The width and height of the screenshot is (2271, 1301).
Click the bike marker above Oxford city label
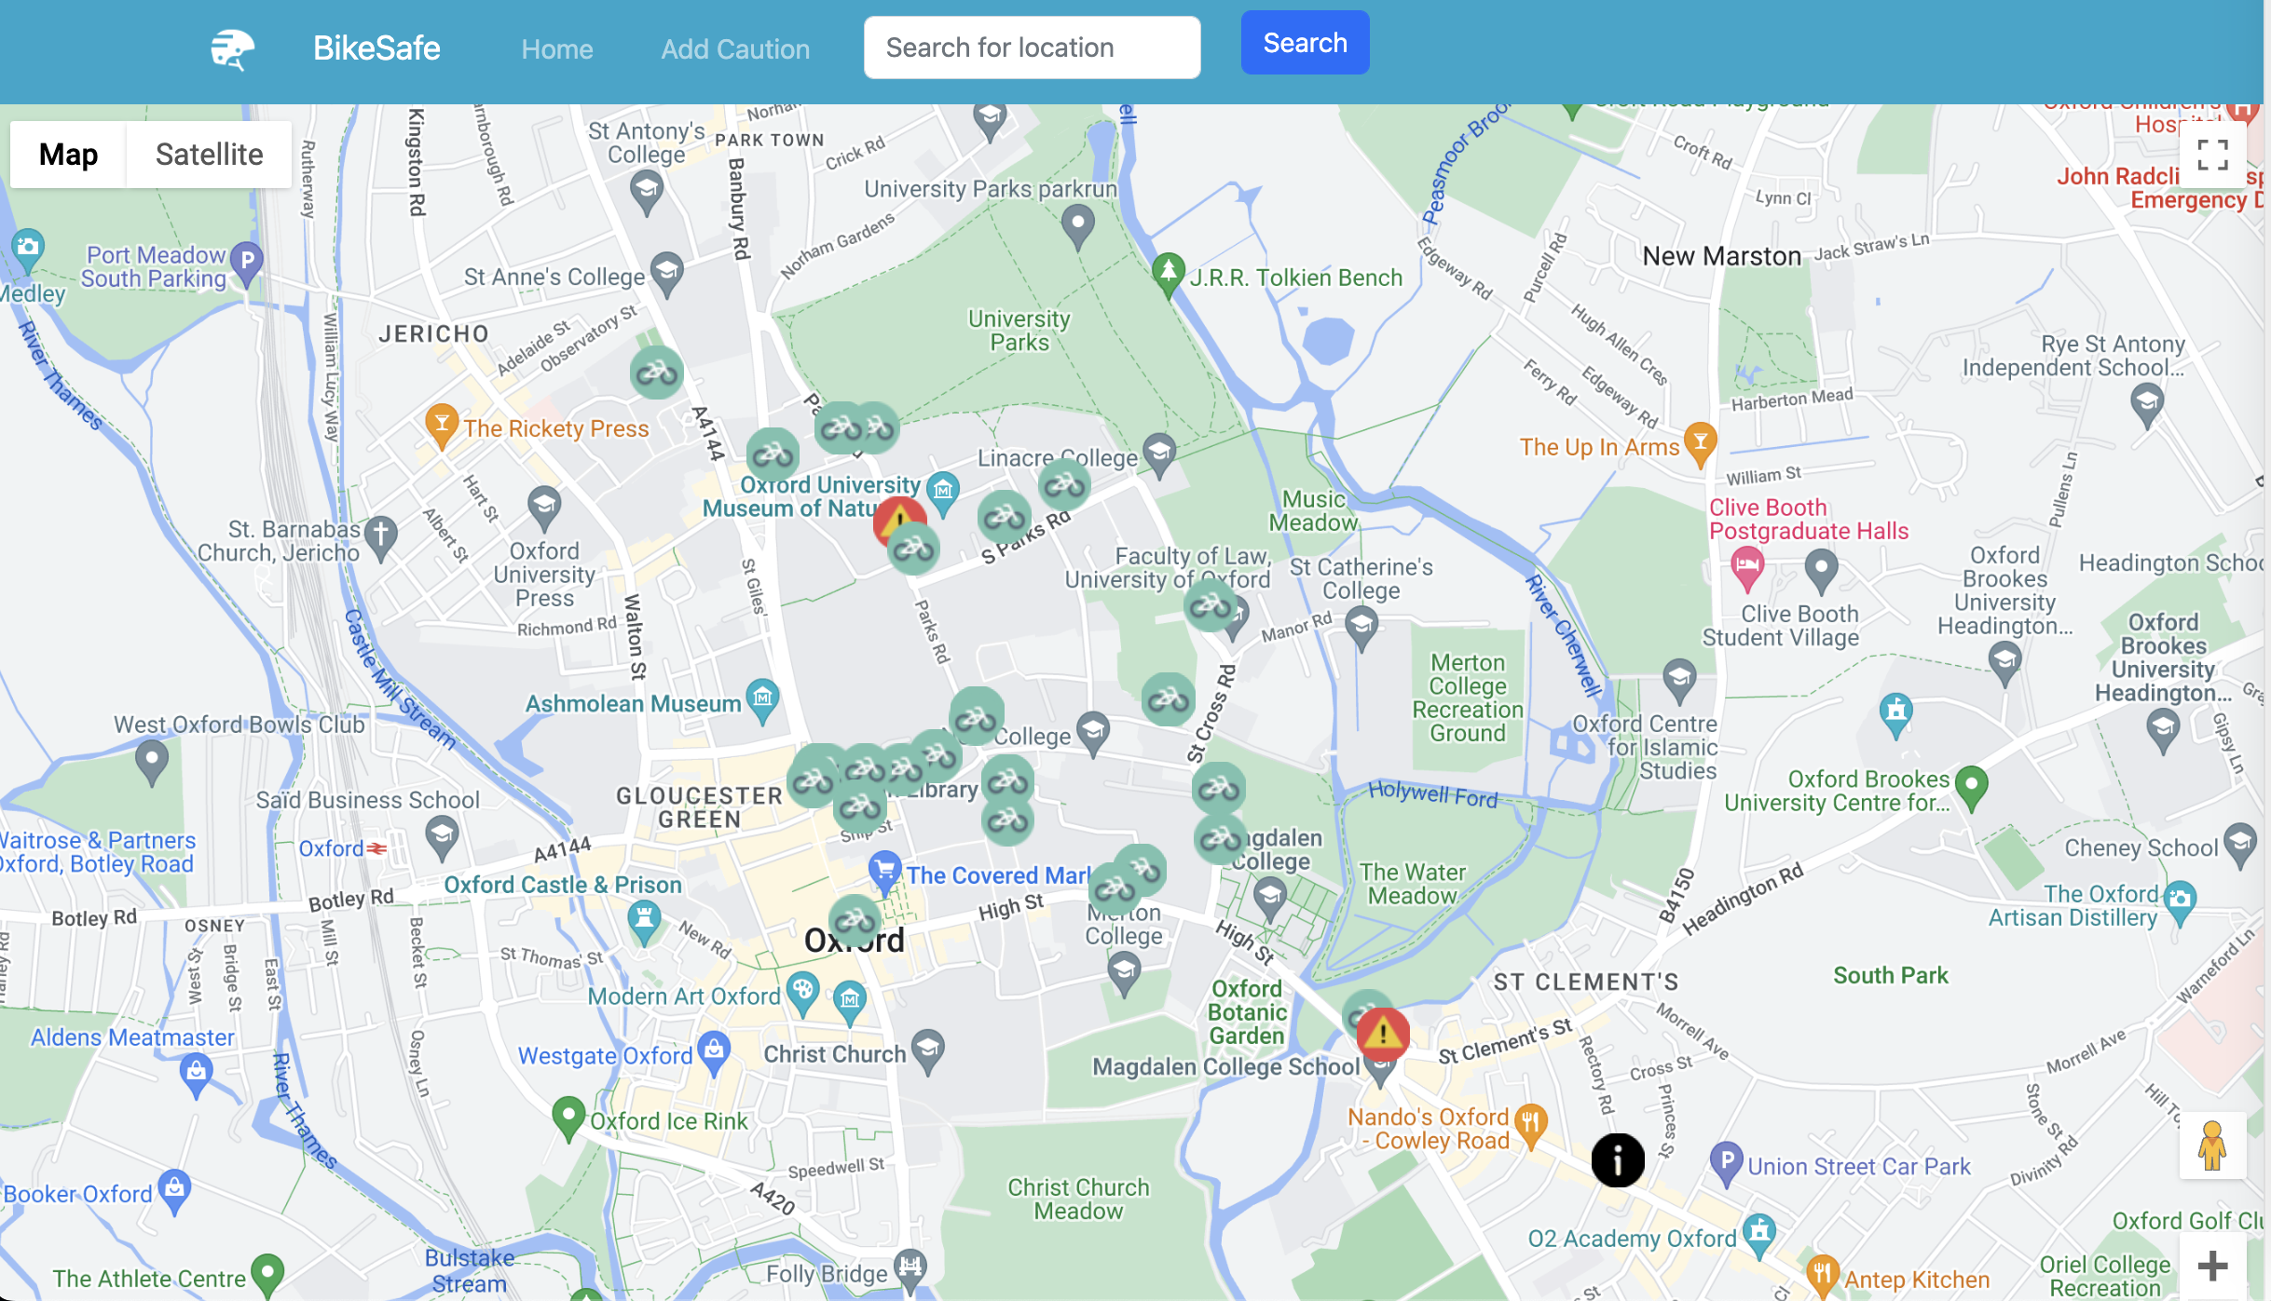point(855,920)
